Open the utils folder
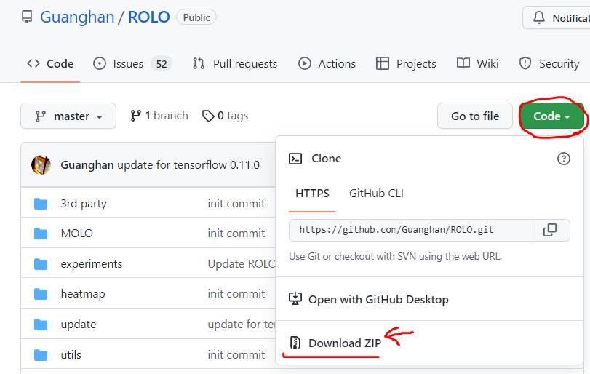 (x=71, y=354)
